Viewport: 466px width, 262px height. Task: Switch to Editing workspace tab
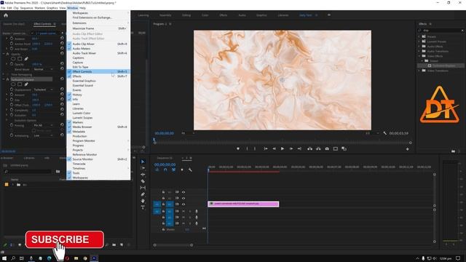(186, 15)
